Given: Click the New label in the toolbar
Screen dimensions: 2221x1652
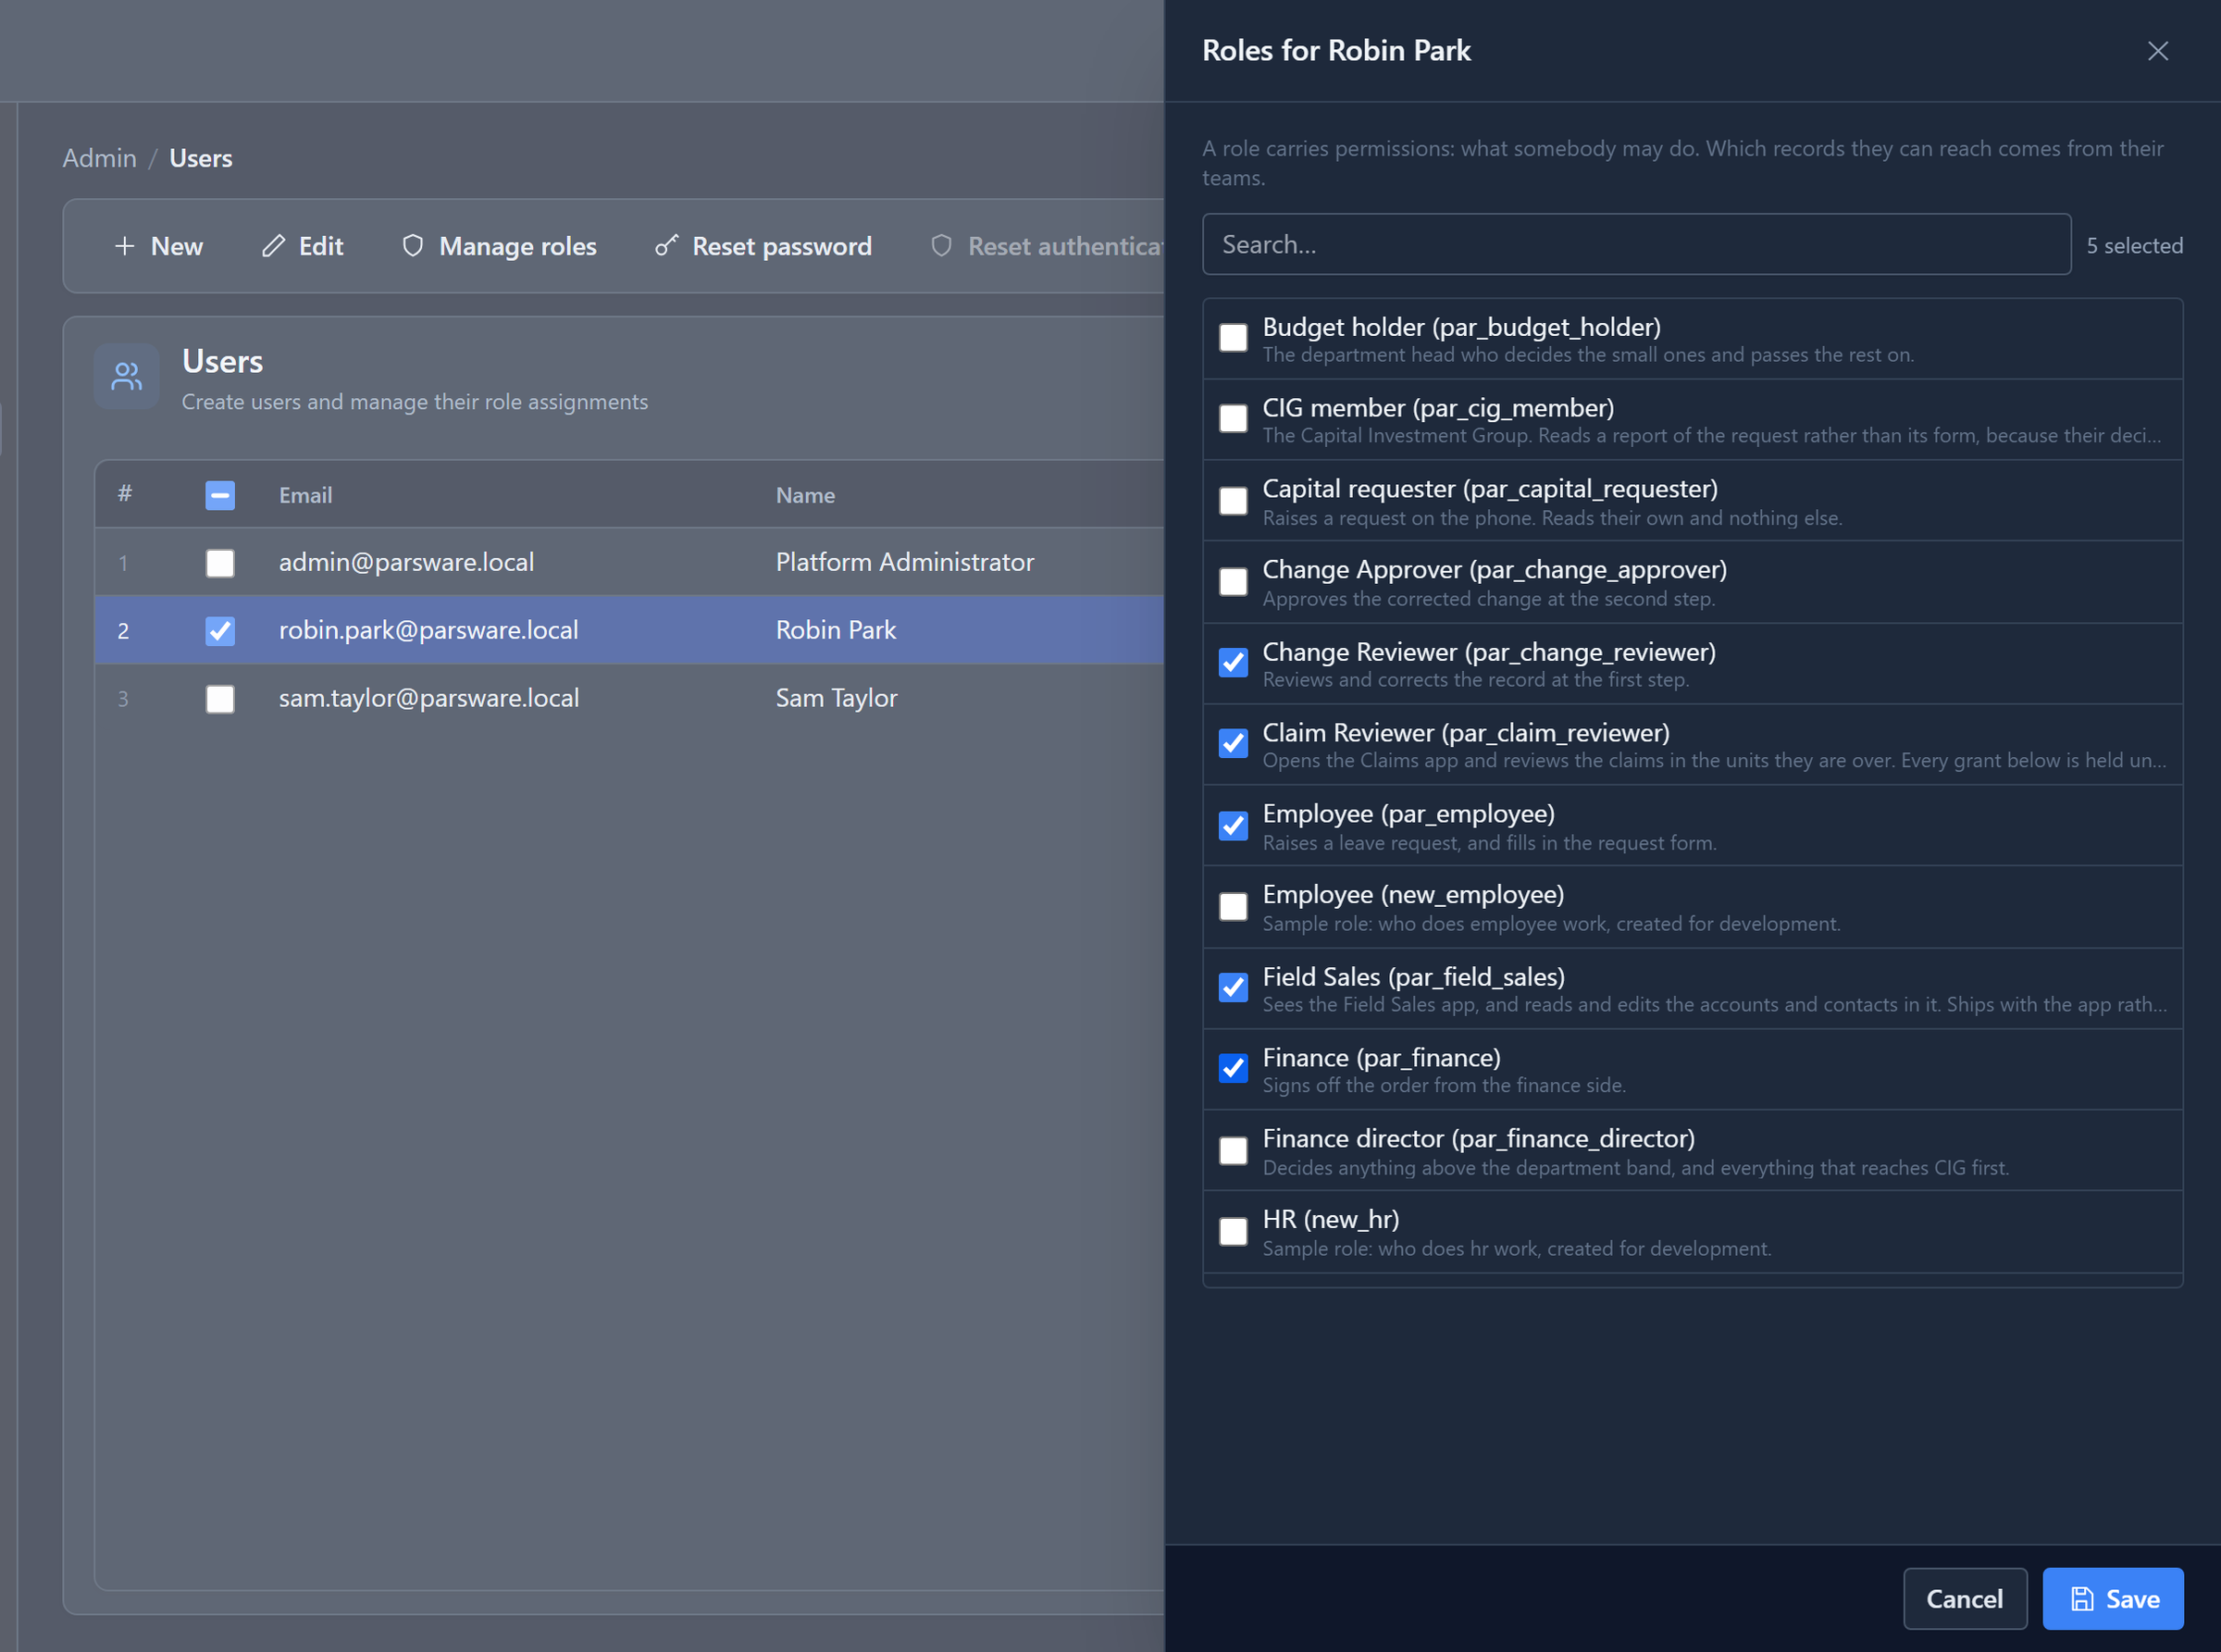Looking at the screenshot, I should point(177,246).
